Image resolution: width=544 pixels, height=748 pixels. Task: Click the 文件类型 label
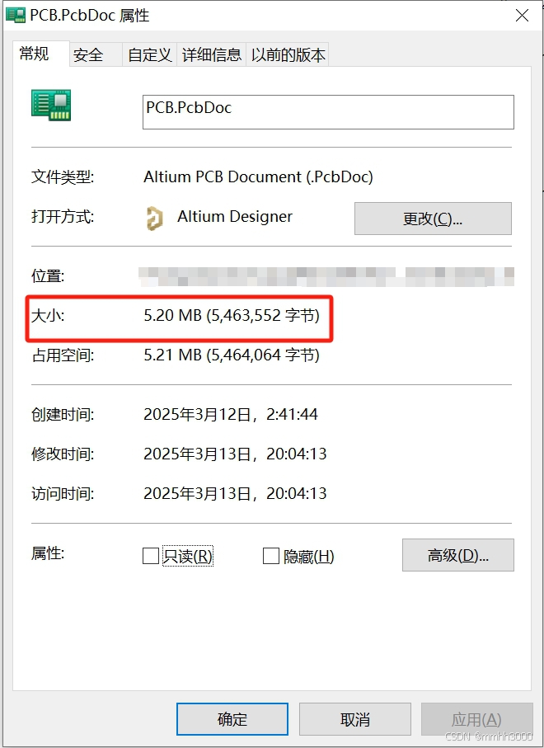(63, 177)
